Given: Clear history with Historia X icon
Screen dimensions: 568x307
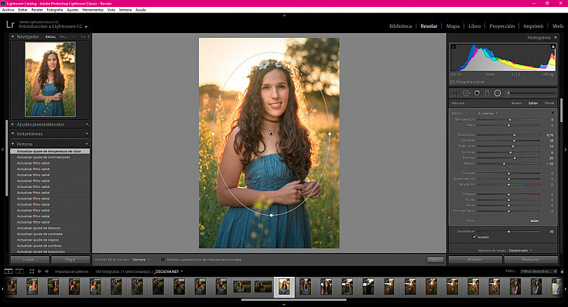Looking at the screenshot, I should point(87,144).
